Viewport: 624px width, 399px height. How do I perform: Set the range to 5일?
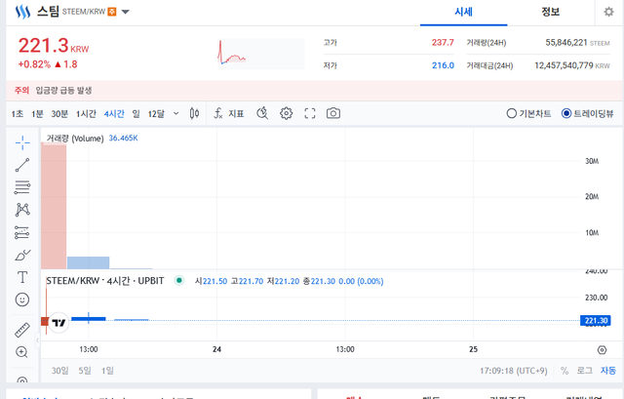tap(85, 371)
